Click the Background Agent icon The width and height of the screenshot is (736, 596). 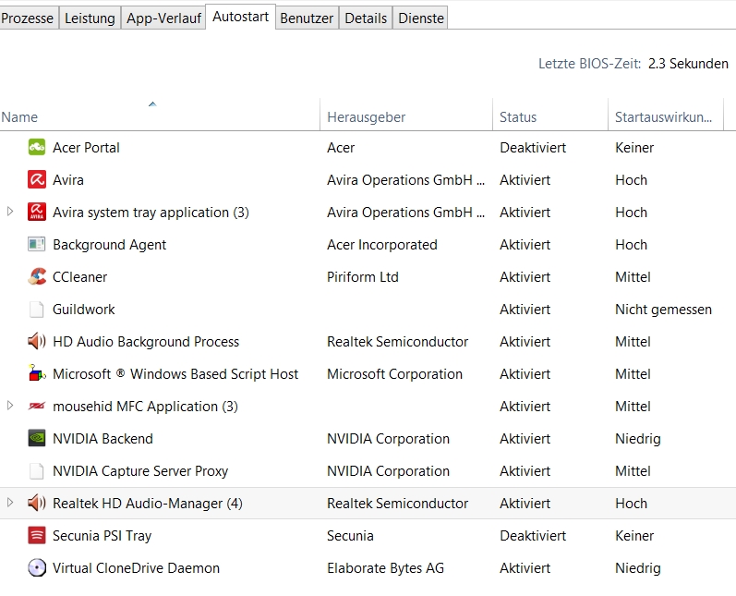37,244
